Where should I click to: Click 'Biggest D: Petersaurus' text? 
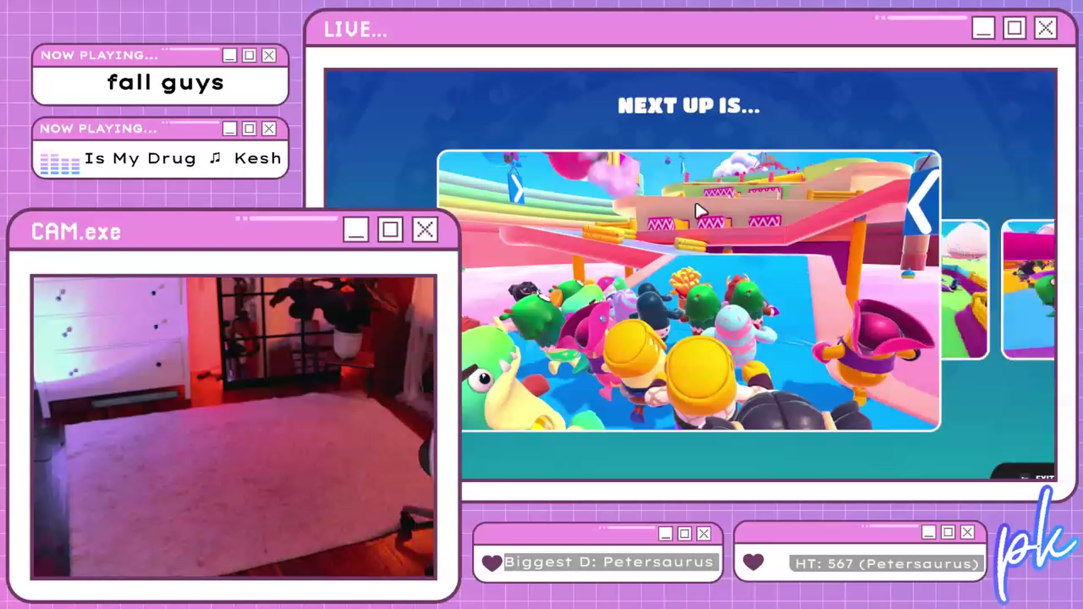click(x=609, y=562)
